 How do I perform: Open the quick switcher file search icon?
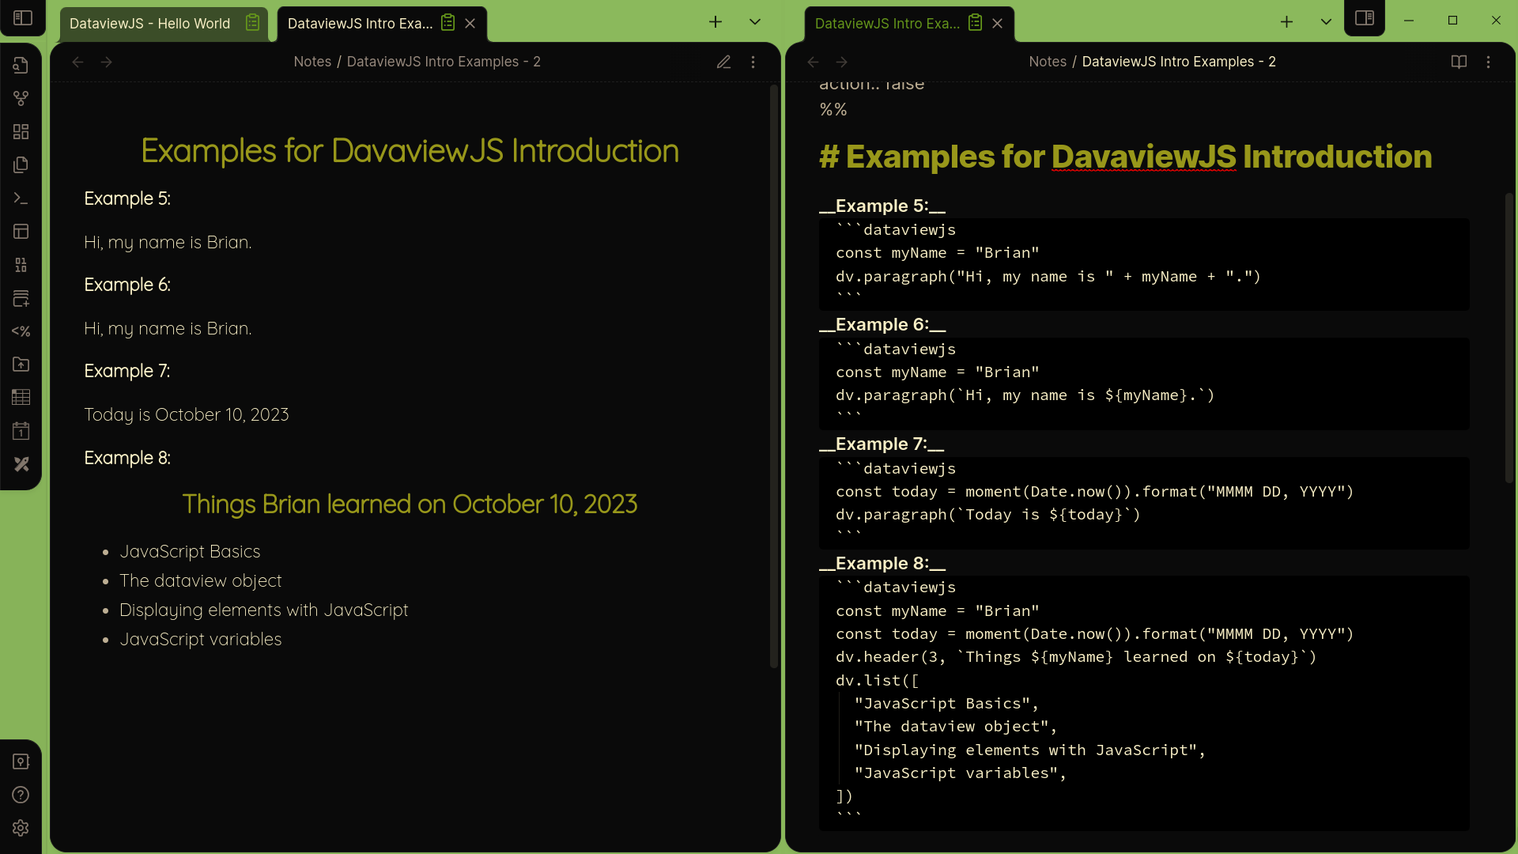coord(21,65)
